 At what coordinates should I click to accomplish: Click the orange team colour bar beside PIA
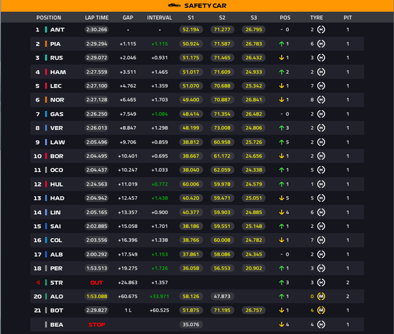pos(46,44)
